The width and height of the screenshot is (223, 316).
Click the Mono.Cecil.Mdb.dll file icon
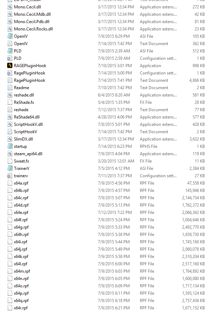coord(10,14)
